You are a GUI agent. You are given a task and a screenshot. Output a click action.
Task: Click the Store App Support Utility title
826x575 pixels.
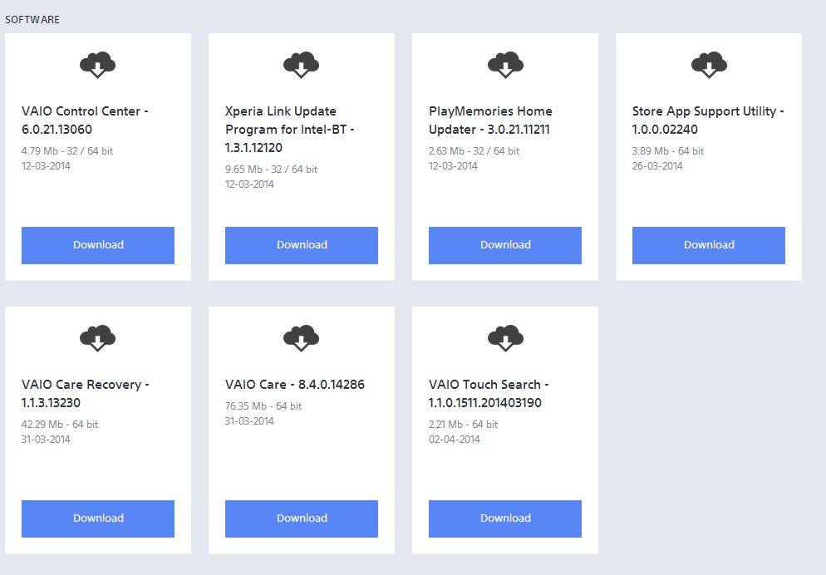[x=707, y=120]
